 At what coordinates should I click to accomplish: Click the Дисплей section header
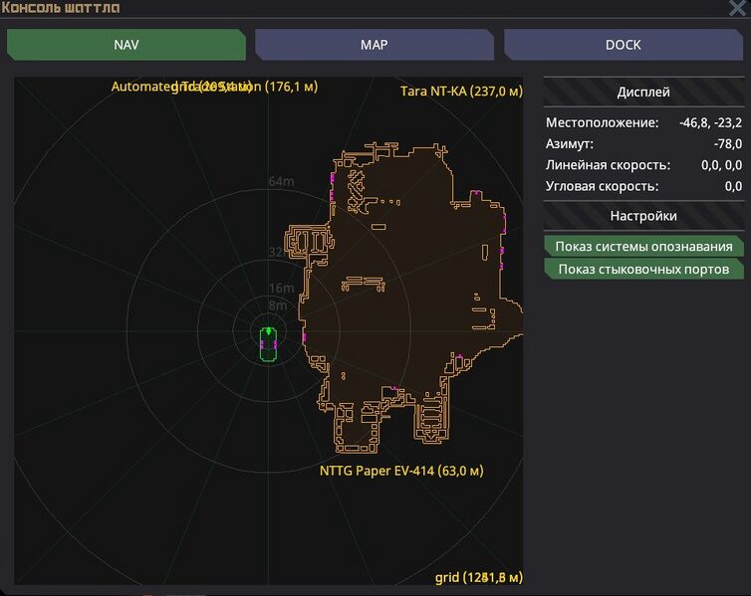[643, 92]
